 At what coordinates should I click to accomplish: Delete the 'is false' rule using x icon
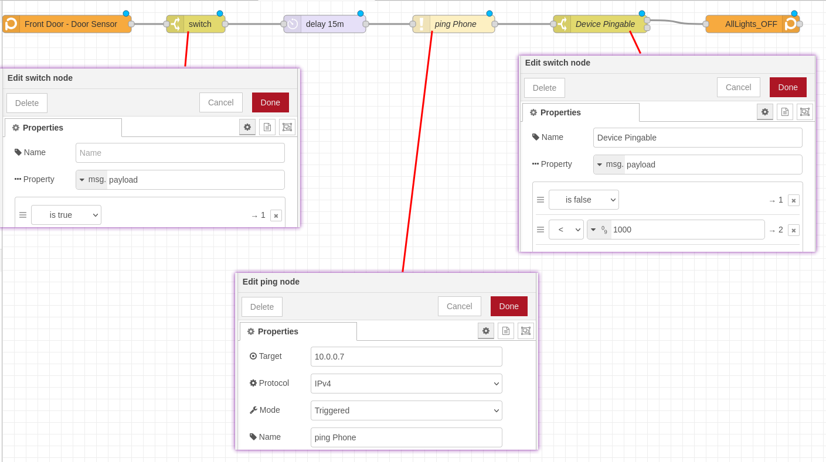tap(793, 200)
